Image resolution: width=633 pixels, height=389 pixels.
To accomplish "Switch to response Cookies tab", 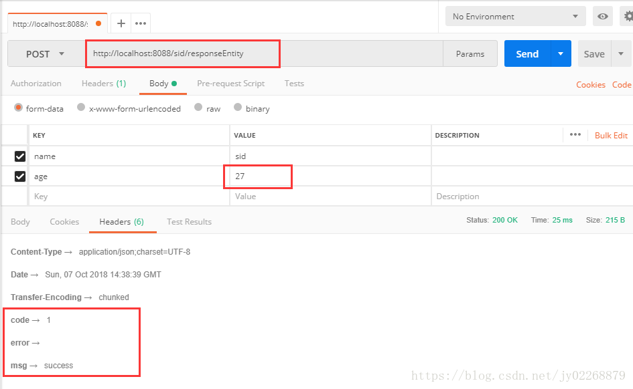I will click(64, 221).
